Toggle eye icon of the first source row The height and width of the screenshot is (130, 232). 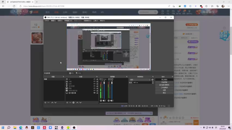click(95, 79)
